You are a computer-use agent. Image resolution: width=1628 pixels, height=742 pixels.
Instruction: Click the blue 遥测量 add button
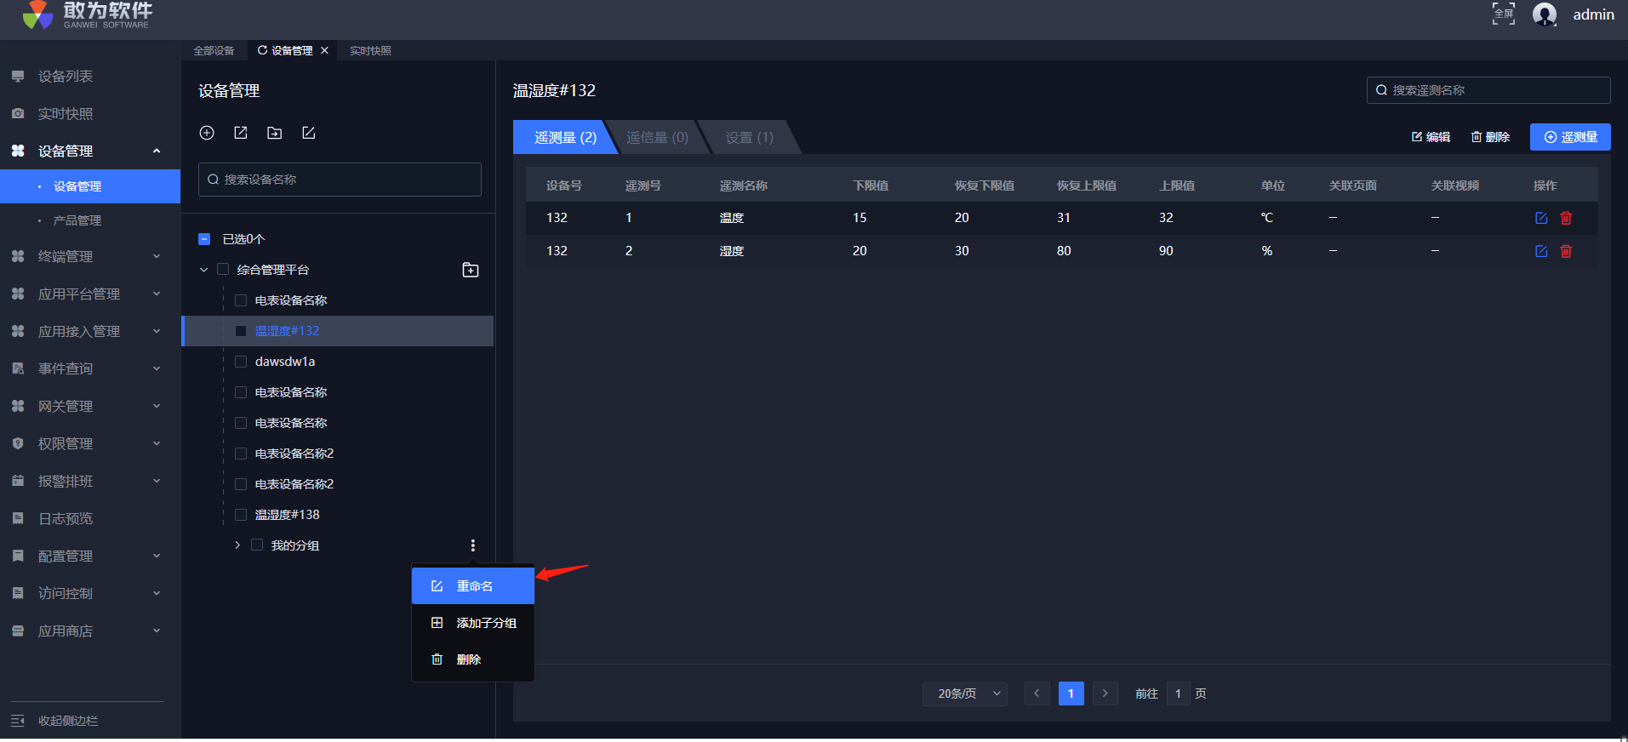pos(1570,137)
